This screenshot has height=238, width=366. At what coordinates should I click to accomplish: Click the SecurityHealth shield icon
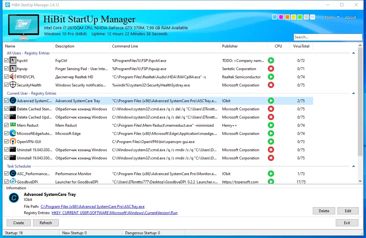(x=13, y=85)
